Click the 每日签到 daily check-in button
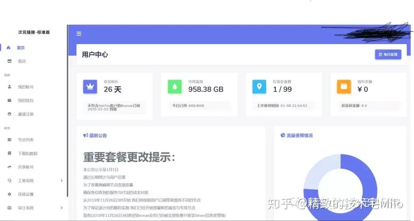This screenshot has width=414, height=221. 388,54
